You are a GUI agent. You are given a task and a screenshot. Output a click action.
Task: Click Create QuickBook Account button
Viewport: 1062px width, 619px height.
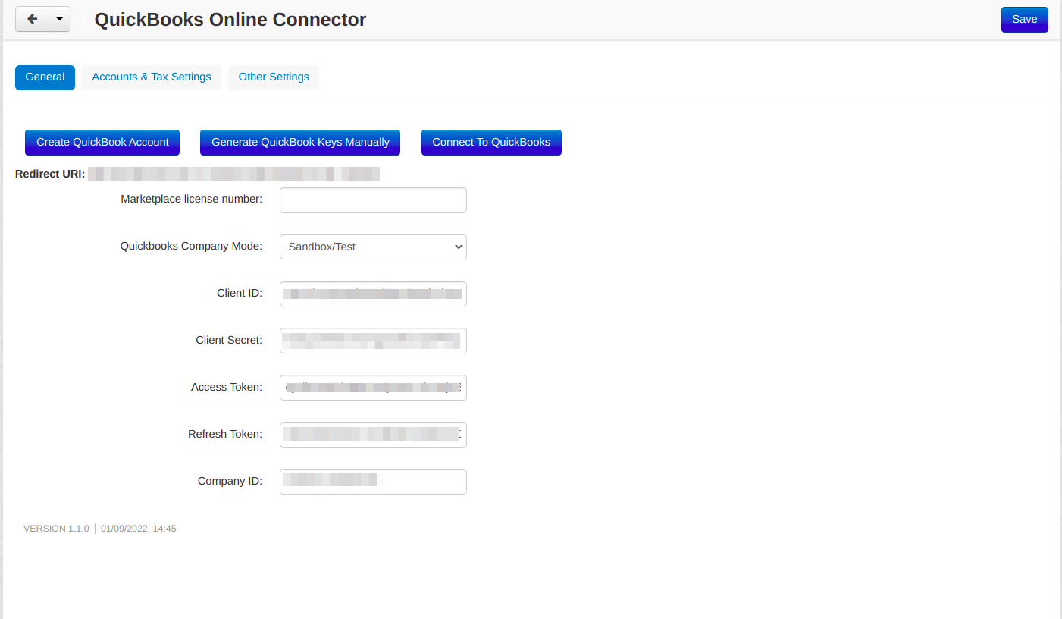(x=102, y=143)
